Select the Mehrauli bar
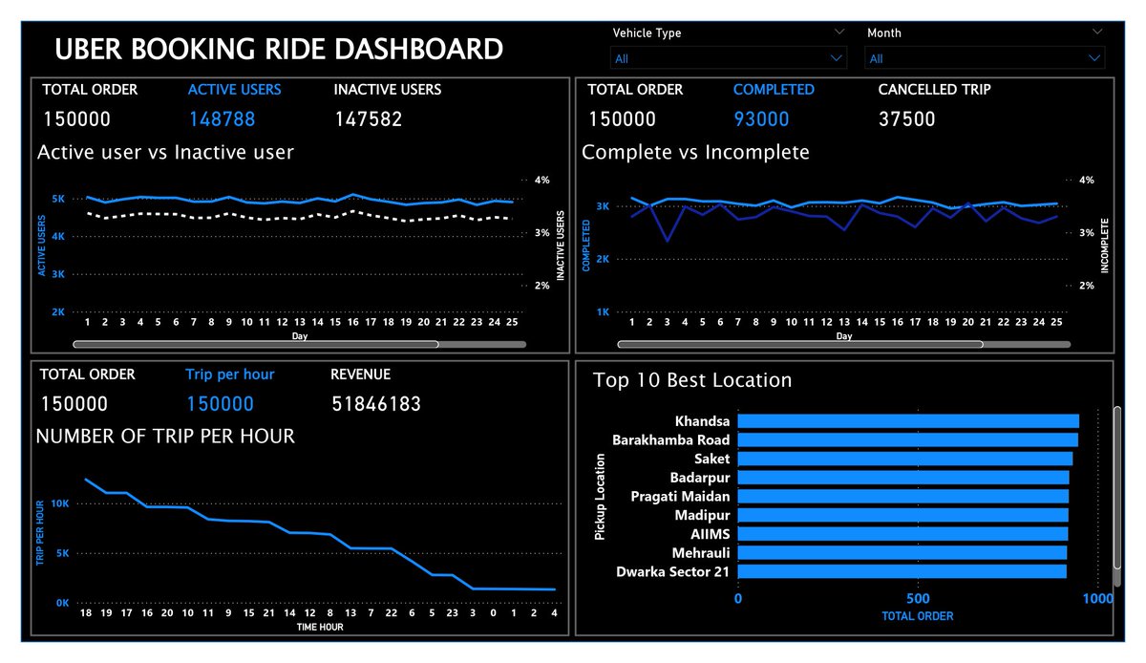Screen dimensions: 1146x663 [902, 552]
